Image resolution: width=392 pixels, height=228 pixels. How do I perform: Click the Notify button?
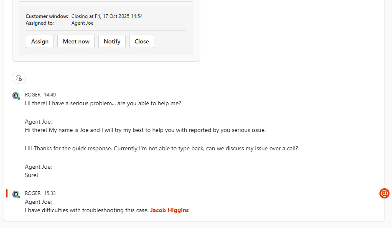coord(112,41)
